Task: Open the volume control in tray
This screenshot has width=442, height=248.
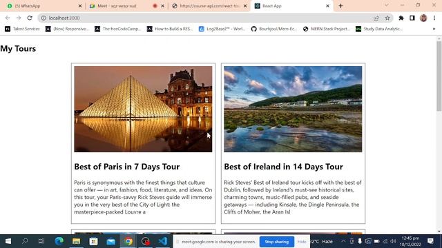Action: coord(393,241)
